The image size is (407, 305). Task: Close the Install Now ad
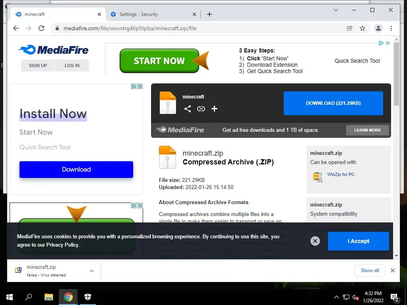[x=140, y=86]
